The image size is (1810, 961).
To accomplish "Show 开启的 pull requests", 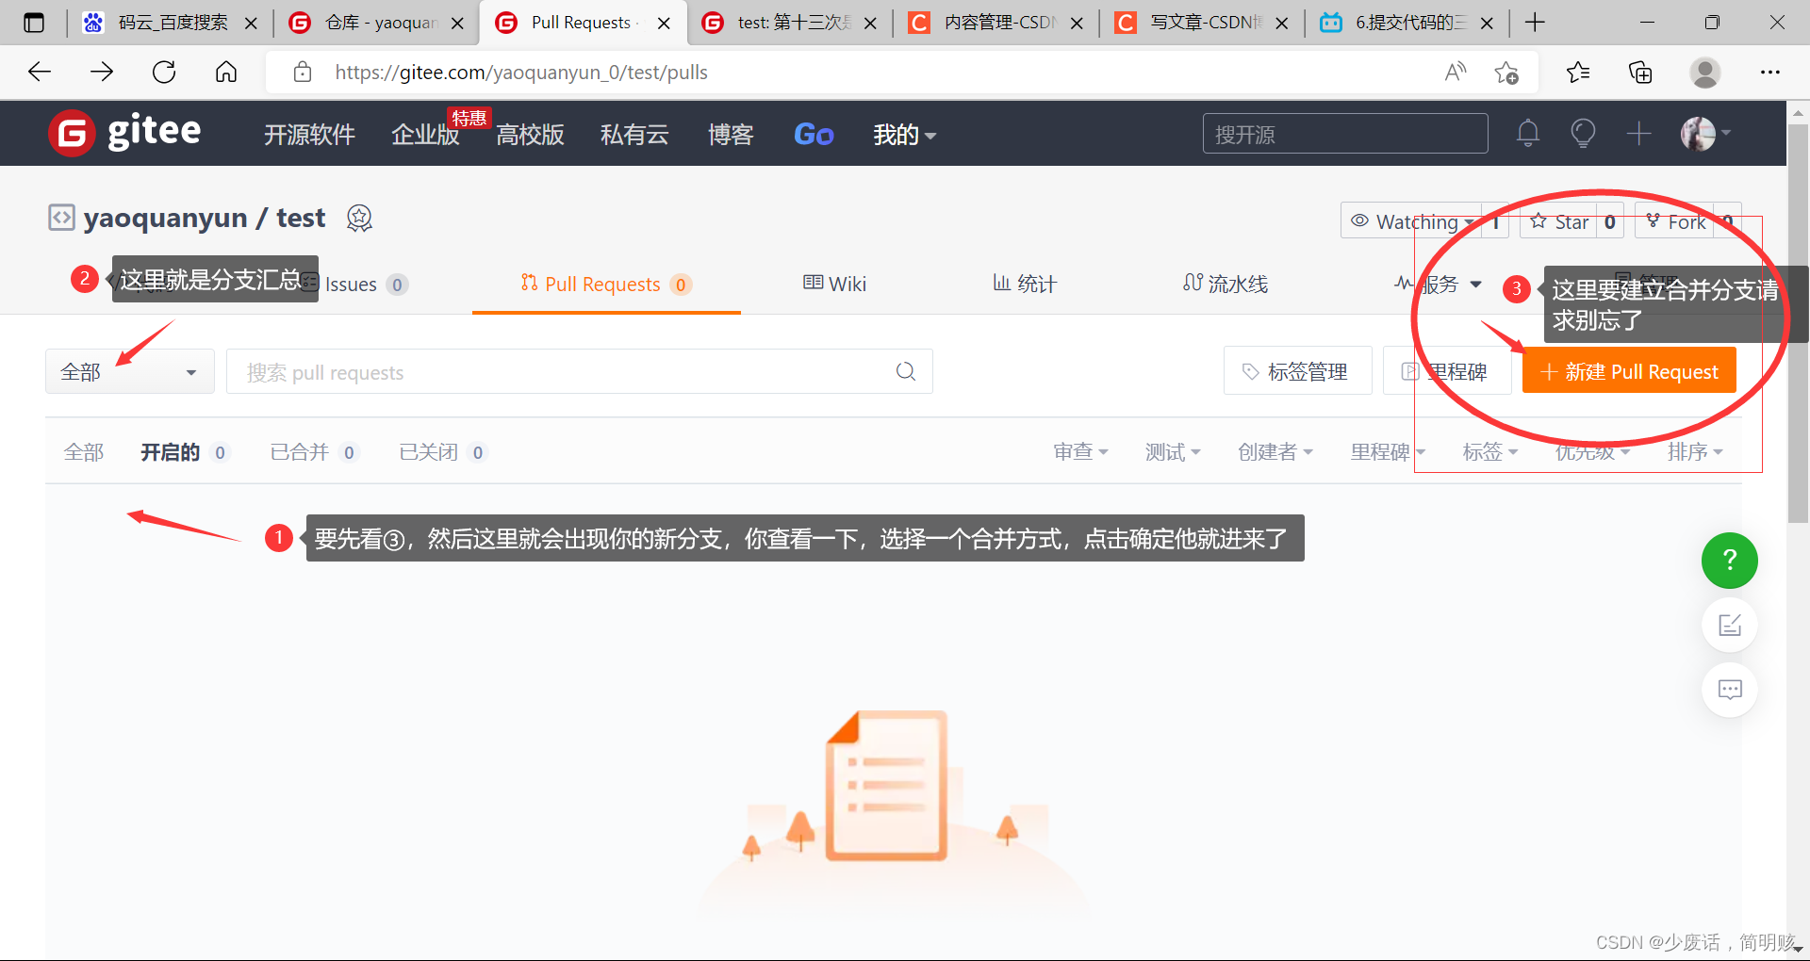I will coord(184,452).
